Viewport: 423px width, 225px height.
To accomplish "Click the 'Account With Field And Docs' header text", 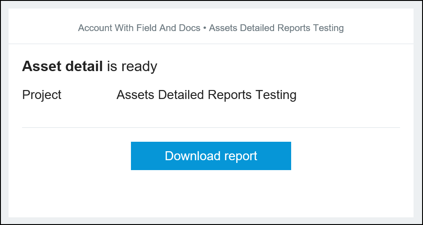I will click(139, 28).
